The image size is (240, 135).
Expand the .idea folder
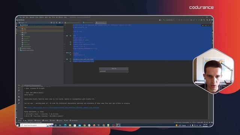21,29
